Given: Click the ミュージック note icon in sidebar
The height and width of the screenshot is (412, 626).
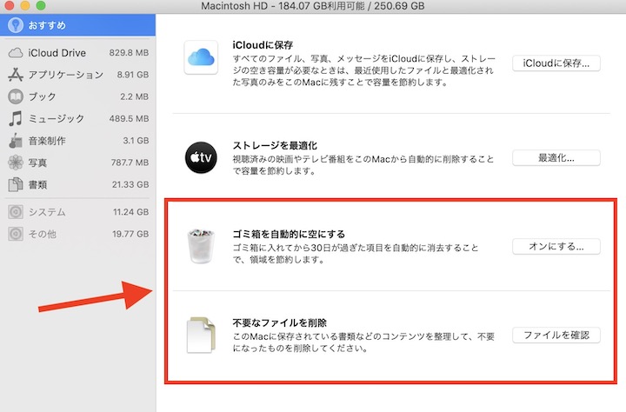Looking at the screenshot, I should 16,118.
